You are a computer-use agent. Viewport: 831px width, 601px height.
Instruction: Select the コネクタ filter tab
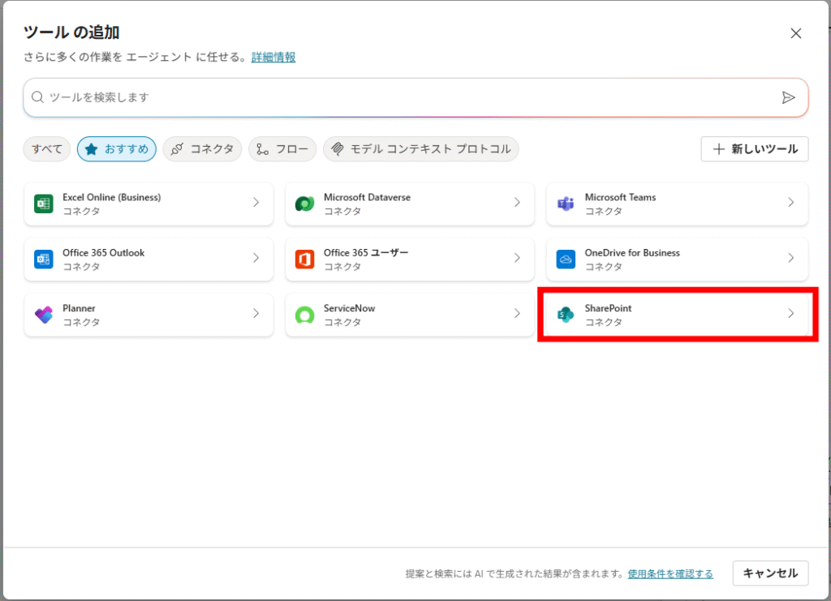click(202, 148)
